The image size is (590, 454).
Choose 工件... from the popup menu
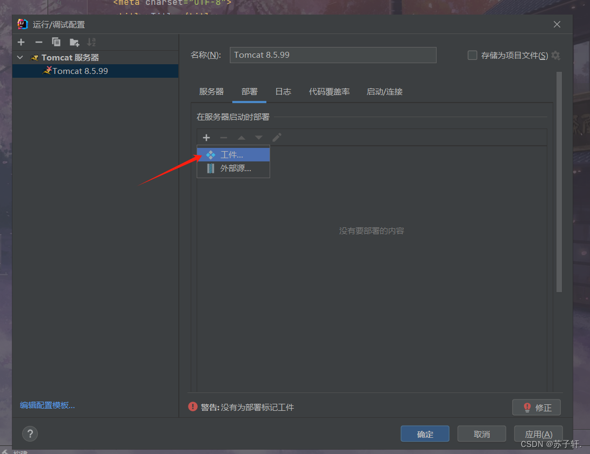coord(233,155)
